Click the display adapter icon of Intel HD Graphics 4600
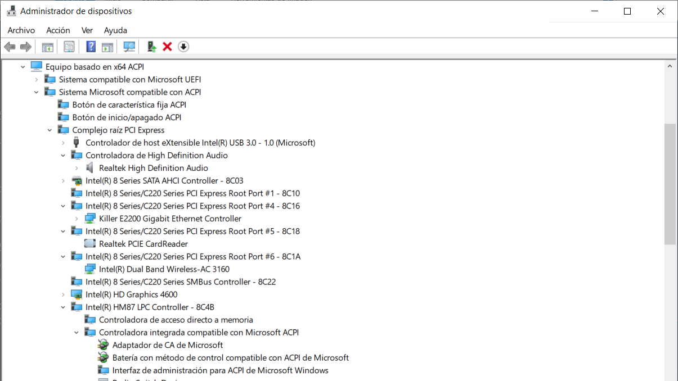 pos(77,294)
